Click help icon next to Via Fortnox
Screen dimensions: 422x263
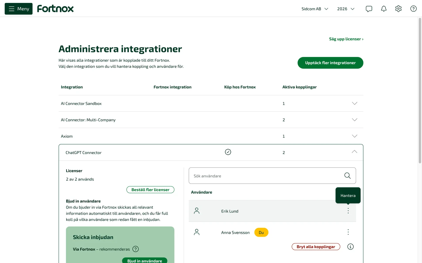coord(136,249)
